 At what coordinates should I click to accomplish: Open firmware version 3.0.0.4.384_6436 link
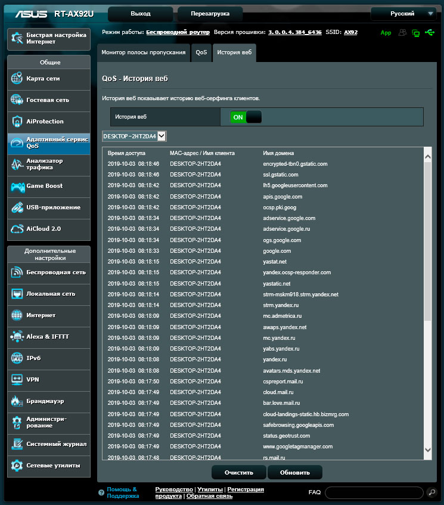click(295, 32)
